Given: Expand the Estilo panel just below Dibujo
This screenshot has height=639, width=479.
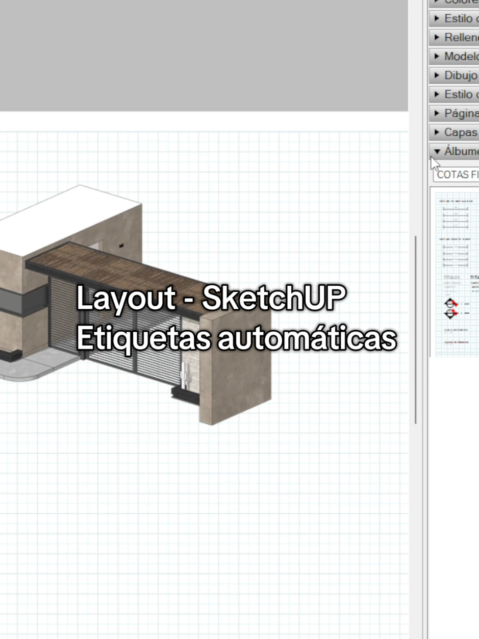Looking at the screenshot, I should [x=455, y=94].
